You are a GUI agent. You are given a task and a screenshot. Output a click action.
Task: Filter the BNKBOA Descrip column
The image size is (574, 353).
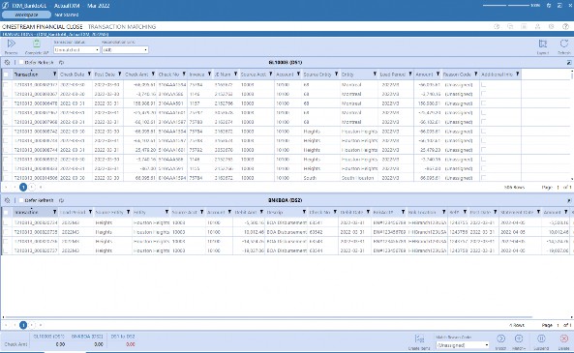click(x=304, y=212)
